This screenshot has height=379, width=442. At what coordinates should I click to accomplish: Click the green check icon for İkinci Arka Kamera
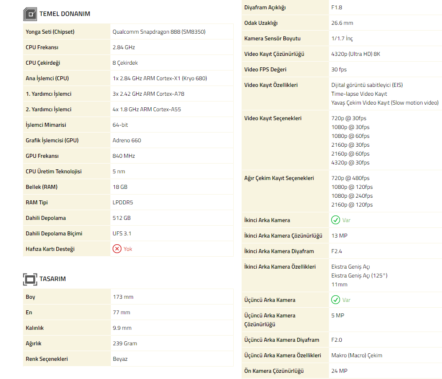[x=336, y=220]
